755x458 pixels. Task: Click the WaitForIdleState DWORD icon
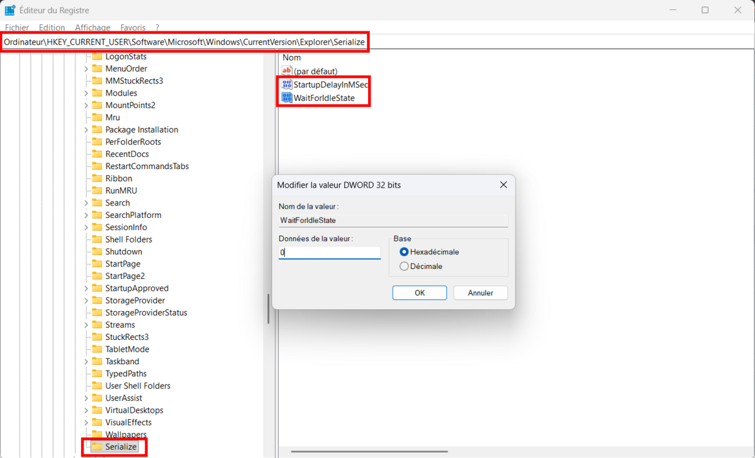[287, 98]
